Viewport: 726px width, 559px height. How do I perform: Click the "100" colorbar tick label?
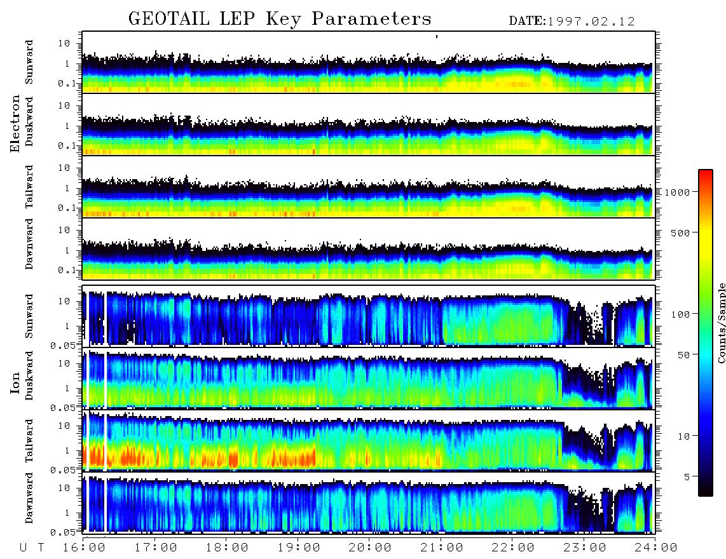tap(681, 314)
